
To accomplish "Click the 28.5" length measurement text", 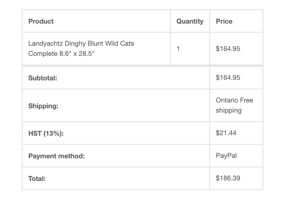I will click(x=87, y=54).
